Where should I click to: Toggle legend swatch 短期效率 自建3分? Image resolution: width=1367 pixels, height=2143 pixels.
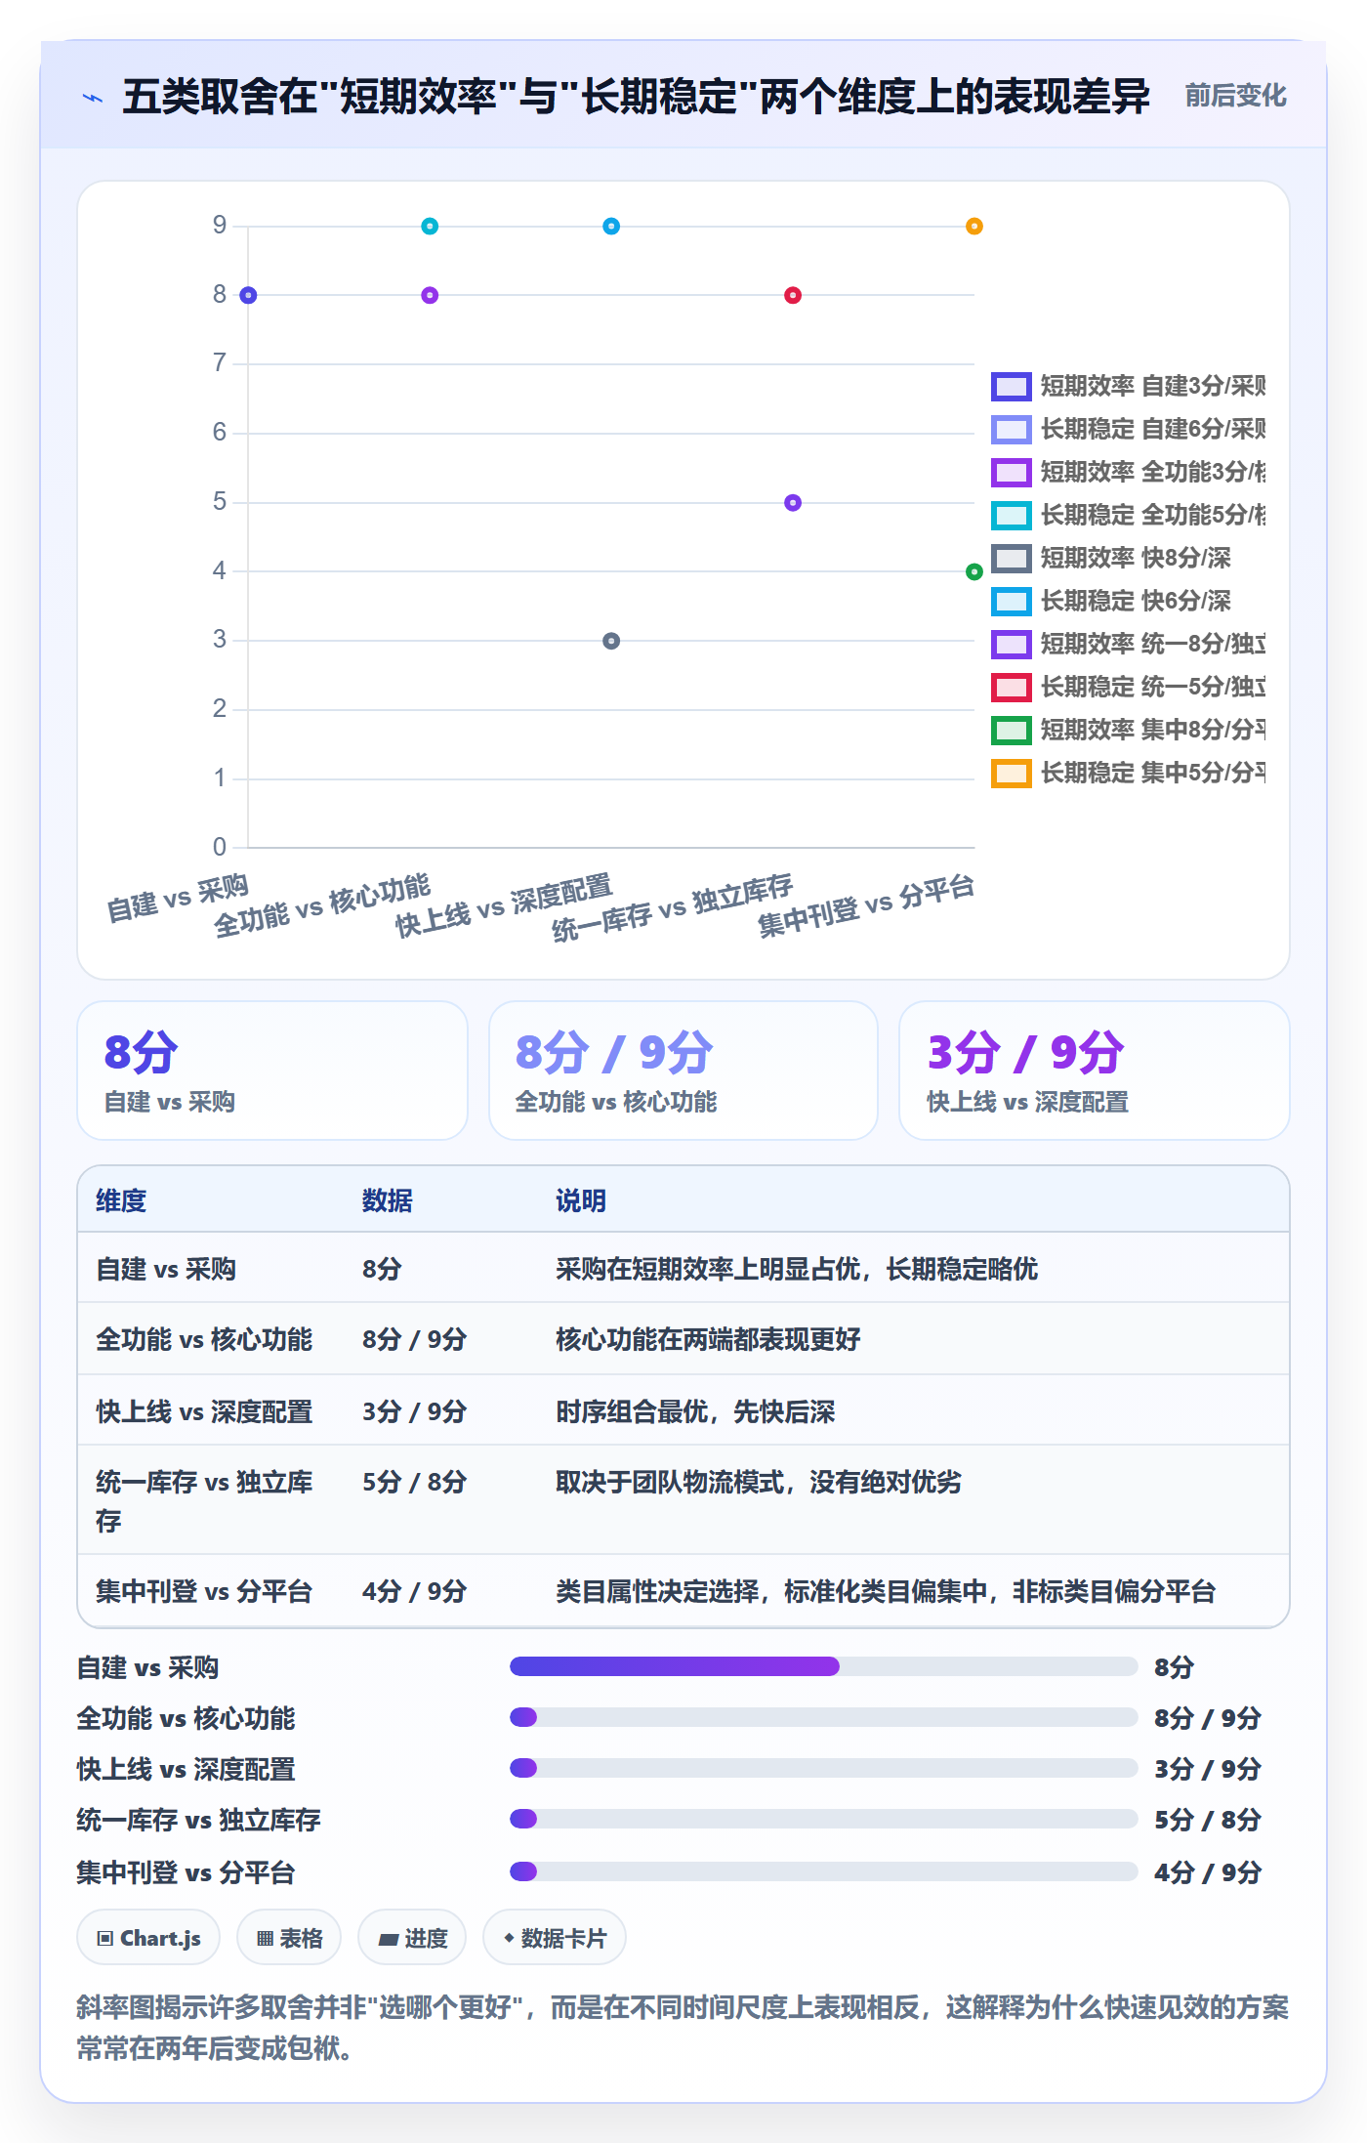(1011, 387)
